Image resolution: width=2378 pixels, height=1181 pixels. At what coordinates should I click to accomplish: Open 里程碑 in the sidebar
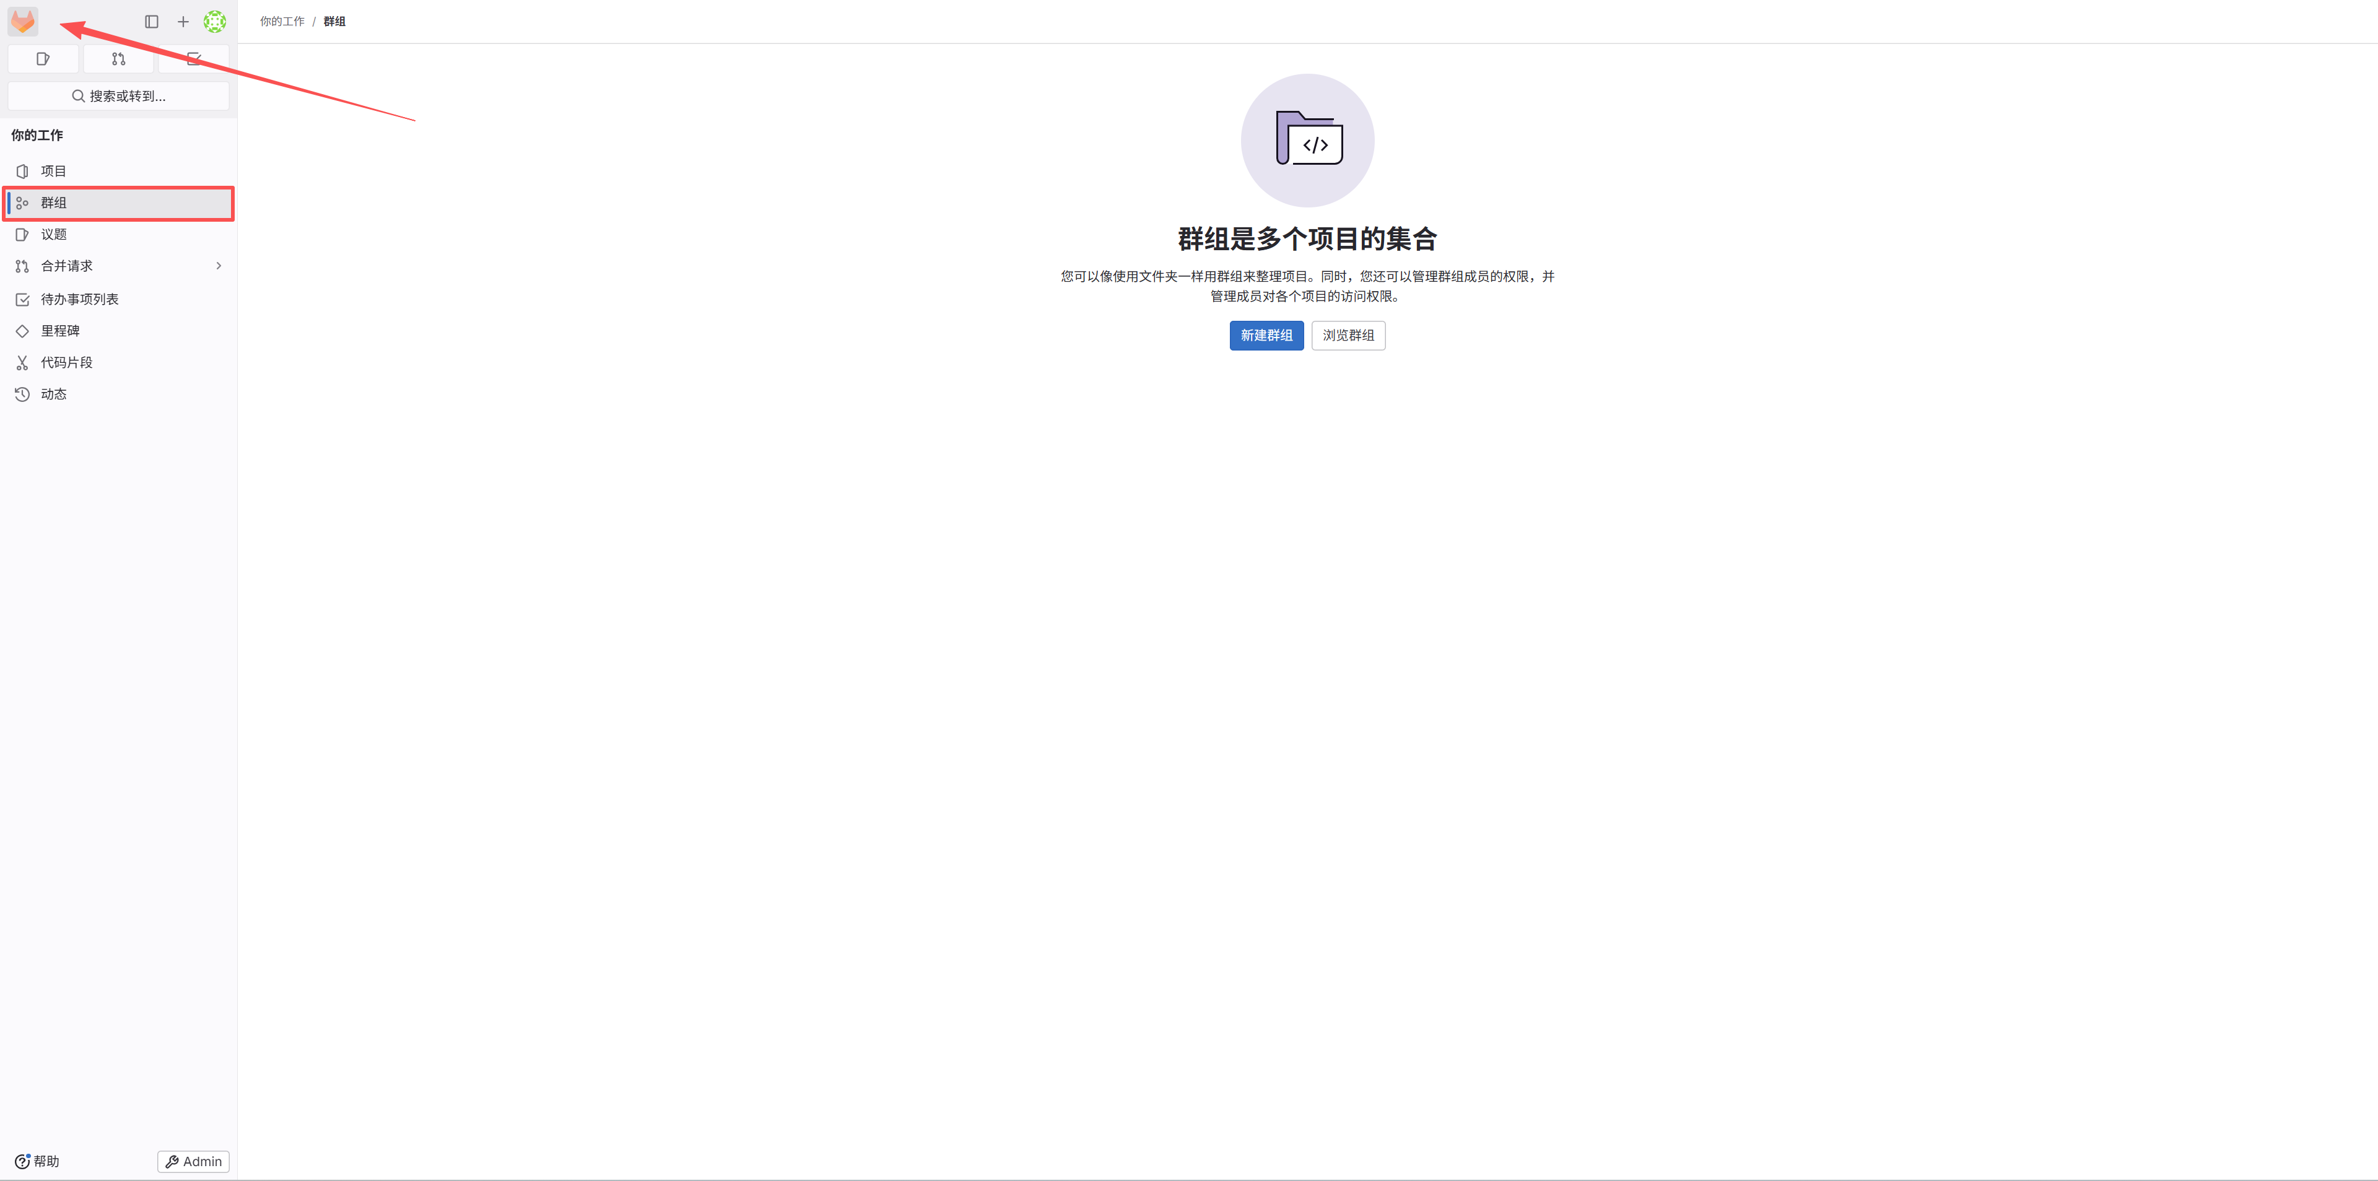pyautogui.click(x=118, y=331)
